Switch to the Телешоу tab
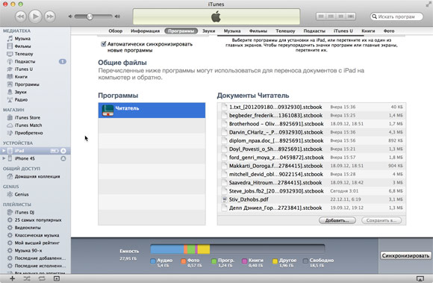This screenshot has height=283, width=433. (x=285, y=31)
